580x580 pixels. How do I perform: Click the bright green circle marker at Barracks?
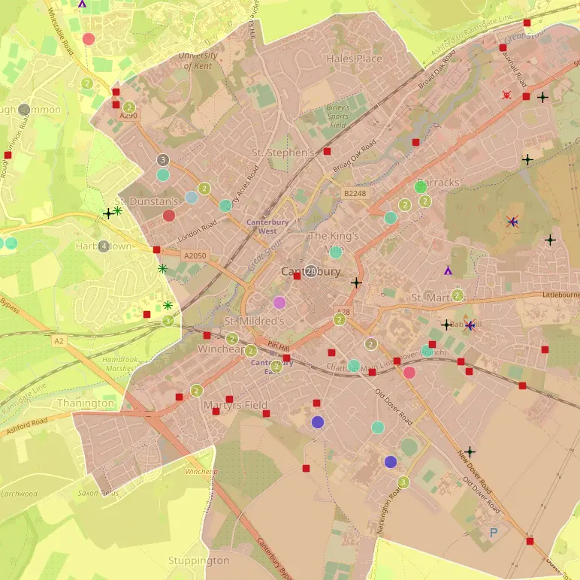(x=421, y=187)
